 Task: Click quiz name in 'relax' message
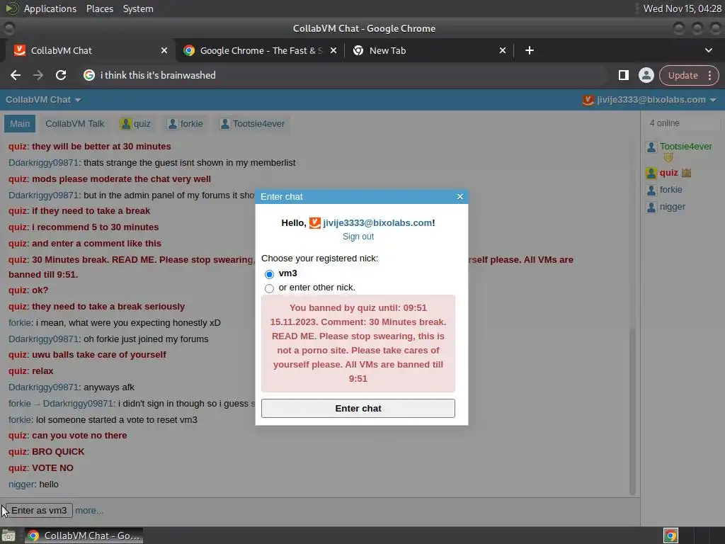18,371
